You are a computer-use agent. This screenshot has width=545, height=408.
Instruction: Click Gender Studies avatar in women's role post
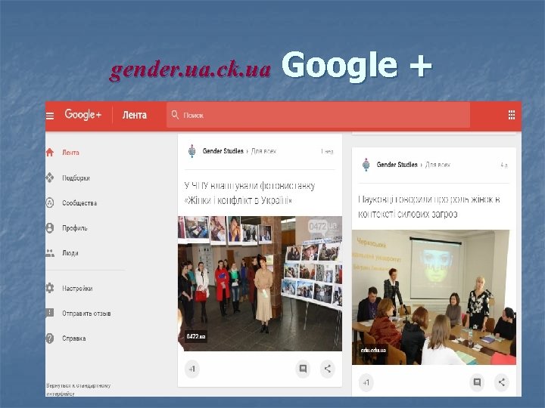click(366, 165)
